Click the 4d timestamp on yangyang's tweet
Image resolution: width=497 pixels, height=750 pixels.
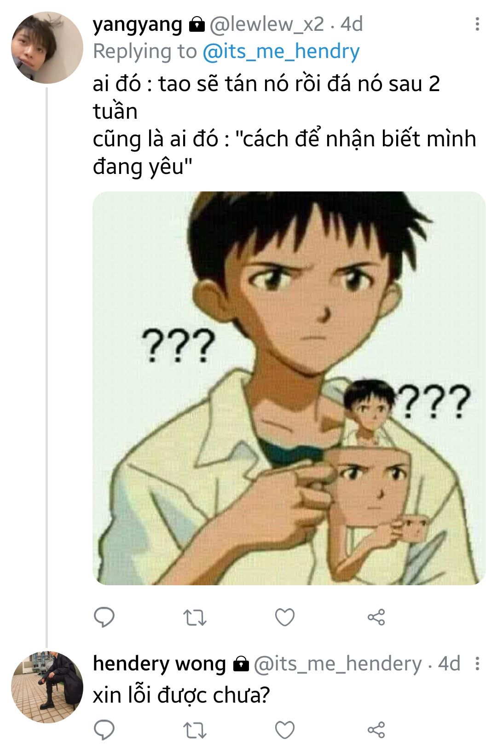tap(352, 24)
